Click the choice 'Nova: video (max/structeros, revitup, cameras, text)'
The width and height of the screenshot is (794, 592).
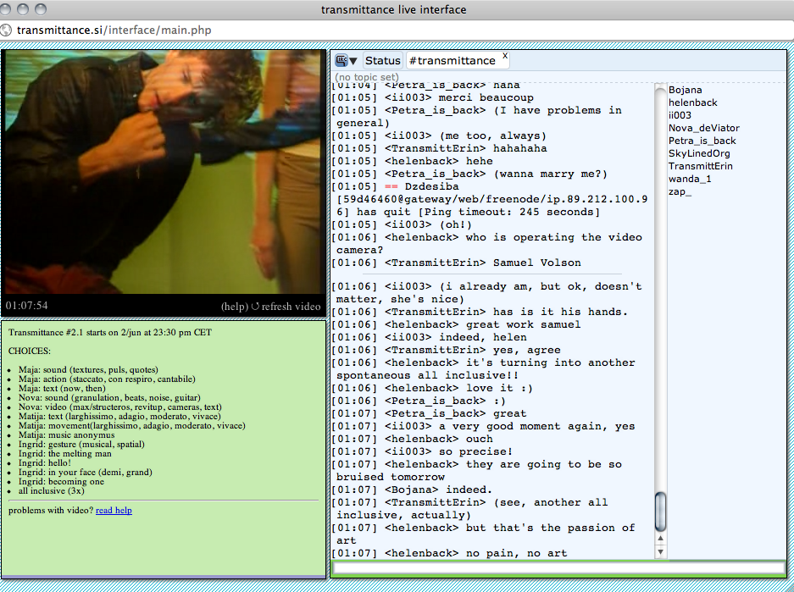(x=120, y=407)
